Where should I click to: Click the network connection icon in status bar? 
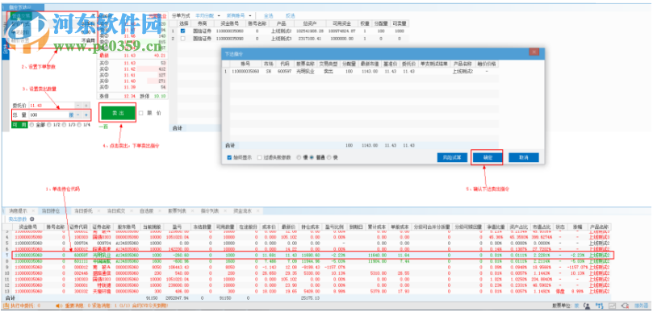(x=600, y=306)
